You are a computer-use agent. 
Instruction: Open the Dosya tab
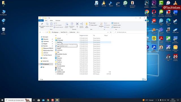coord(41,20)
